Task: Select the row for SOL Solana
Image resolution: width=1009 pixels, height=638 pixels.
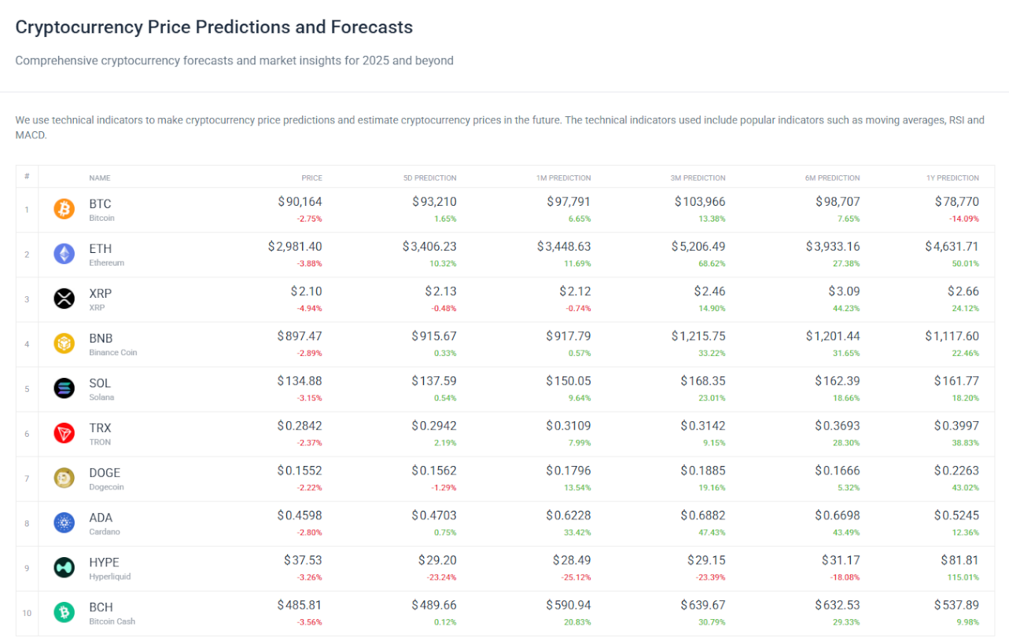Action: [x=503, y=388]
